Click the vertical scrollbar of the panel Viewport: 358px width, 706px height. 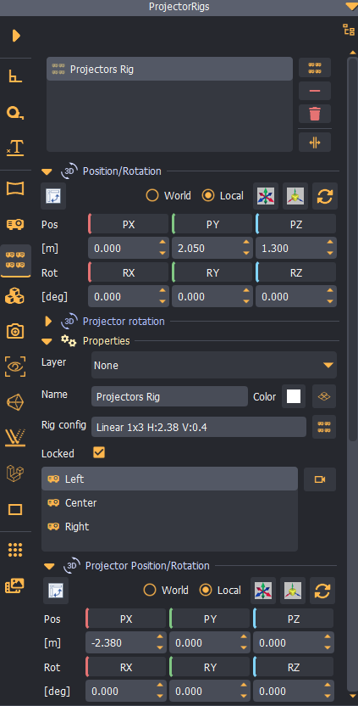point(353,248)
